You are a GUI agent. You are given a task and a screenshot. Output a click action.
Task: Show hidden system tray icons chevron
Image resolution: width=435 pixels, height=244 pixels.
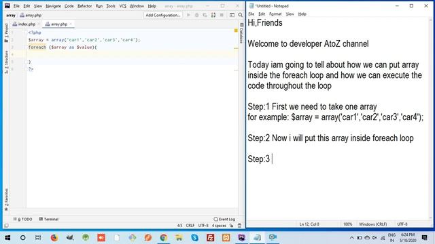pos(351,238)
